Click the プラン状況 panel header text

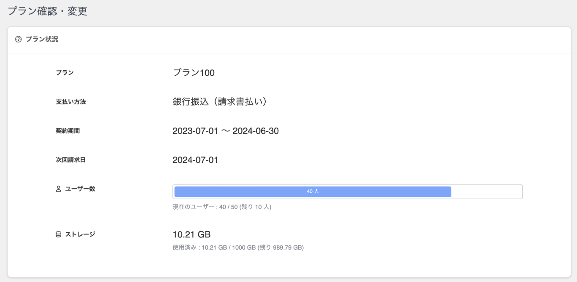tap(42, 40)
